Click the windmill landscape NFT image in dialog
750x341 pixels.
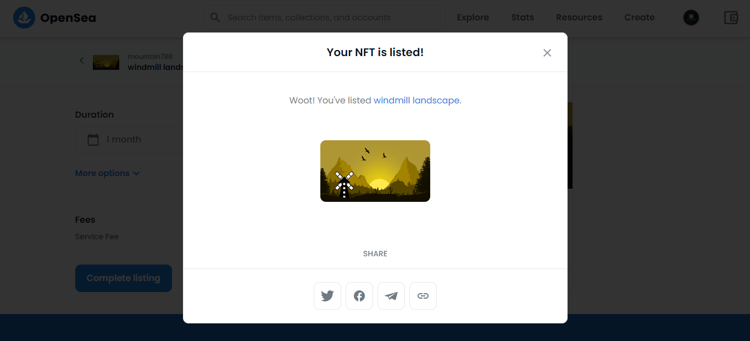point(375,171)
